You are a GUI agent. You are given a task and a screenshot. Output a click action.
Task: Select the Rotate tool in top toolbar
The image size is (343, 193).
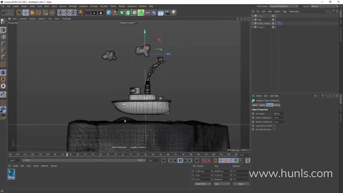pos(39,13)
